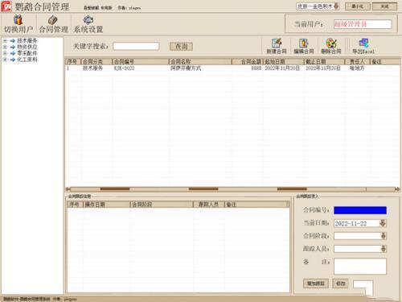The image size is (402, 302).
Task: Click the 备注 header in the contract table
Action: coord(384,62)
